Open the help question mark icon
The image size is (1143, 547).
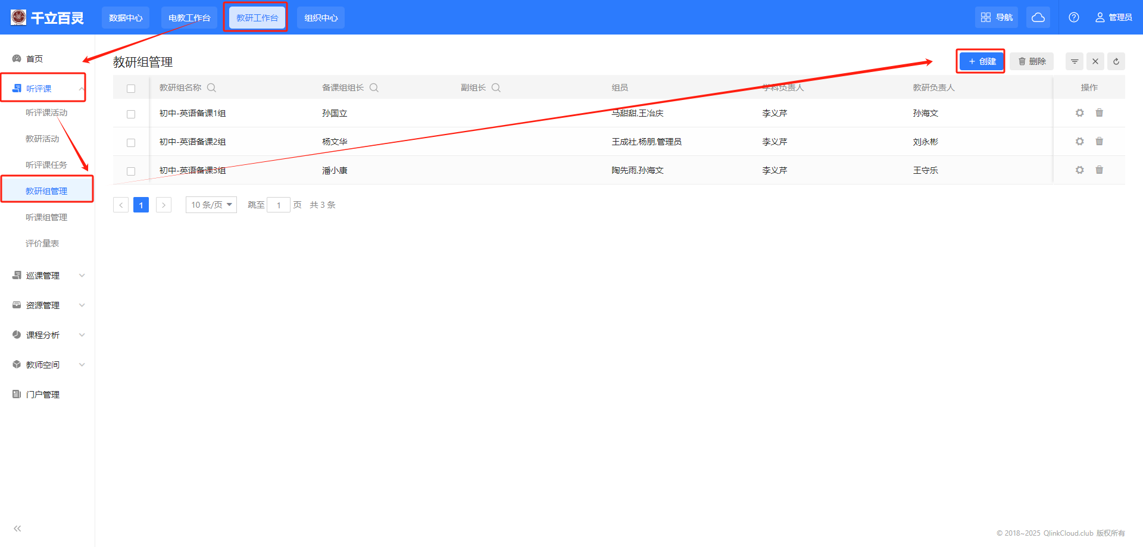tap(1073, 17)
